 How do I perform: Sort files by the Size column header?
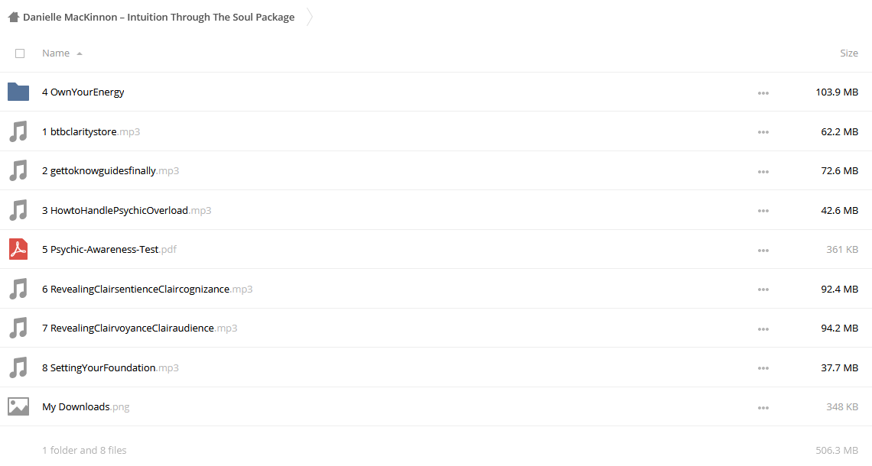pos(848,53)
